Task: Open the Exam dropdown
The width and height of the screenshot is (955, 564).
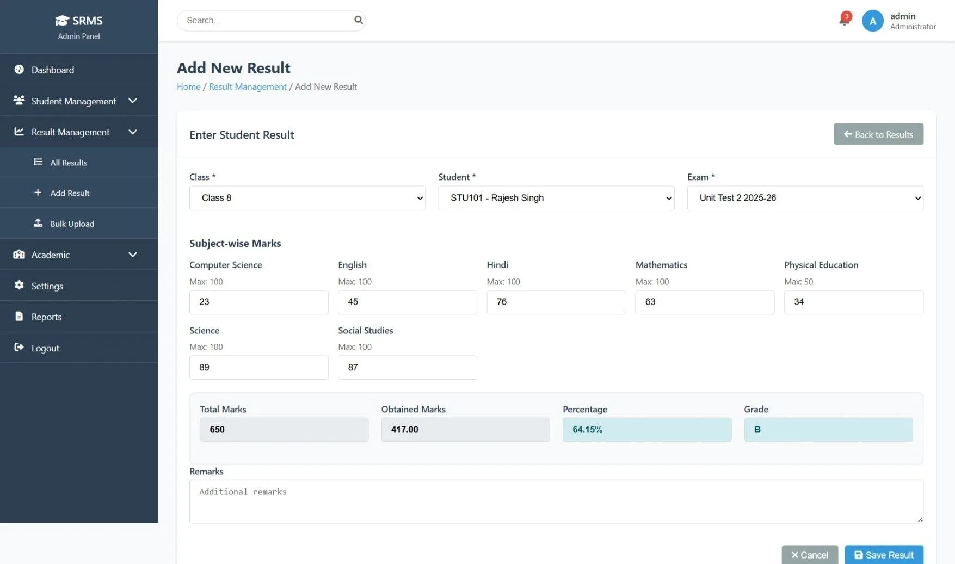Action: 804,198
